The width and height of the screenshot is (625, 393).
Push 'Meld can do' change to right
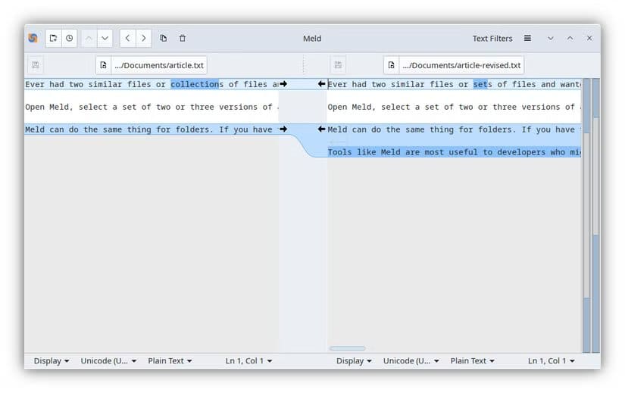[283, 129]
